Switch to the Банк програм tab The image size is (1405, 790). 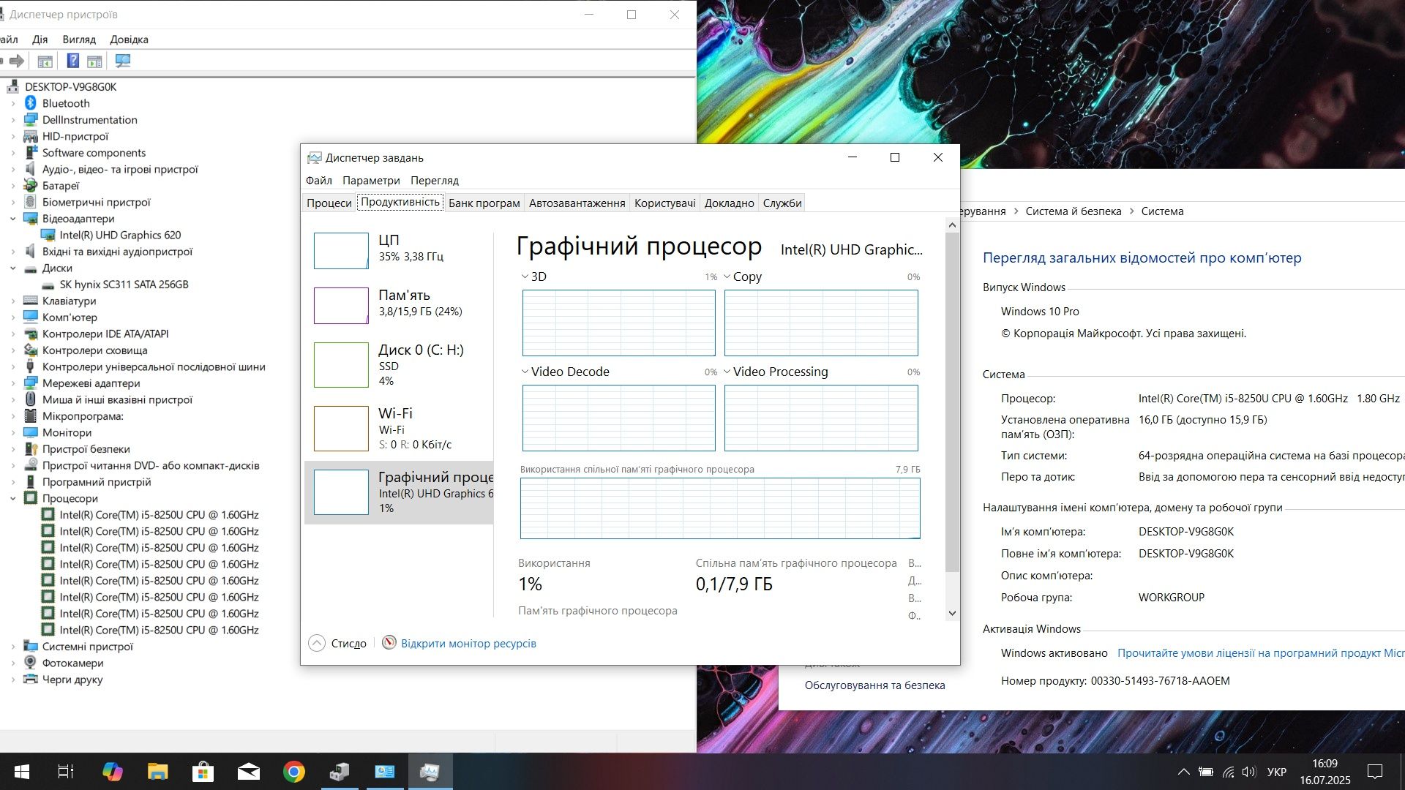tap(484, 203)
